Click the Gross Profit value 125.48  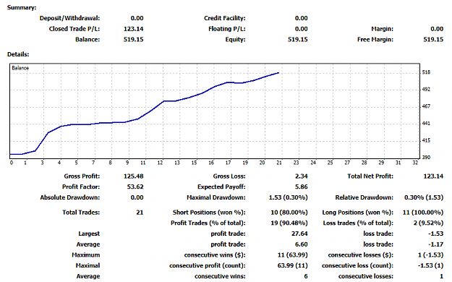pos(134,176)
